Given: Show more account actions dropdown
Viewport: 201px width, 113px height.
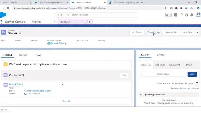Looking at the screenshot, I should click(x=197, y=32).
